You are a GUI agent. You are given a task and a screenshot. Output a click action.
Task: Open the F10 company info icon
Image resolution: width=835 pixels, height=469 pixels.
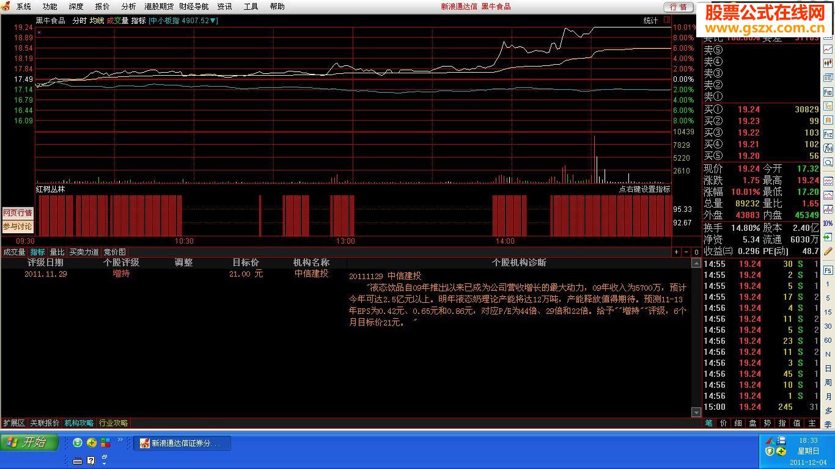[828, 92]
